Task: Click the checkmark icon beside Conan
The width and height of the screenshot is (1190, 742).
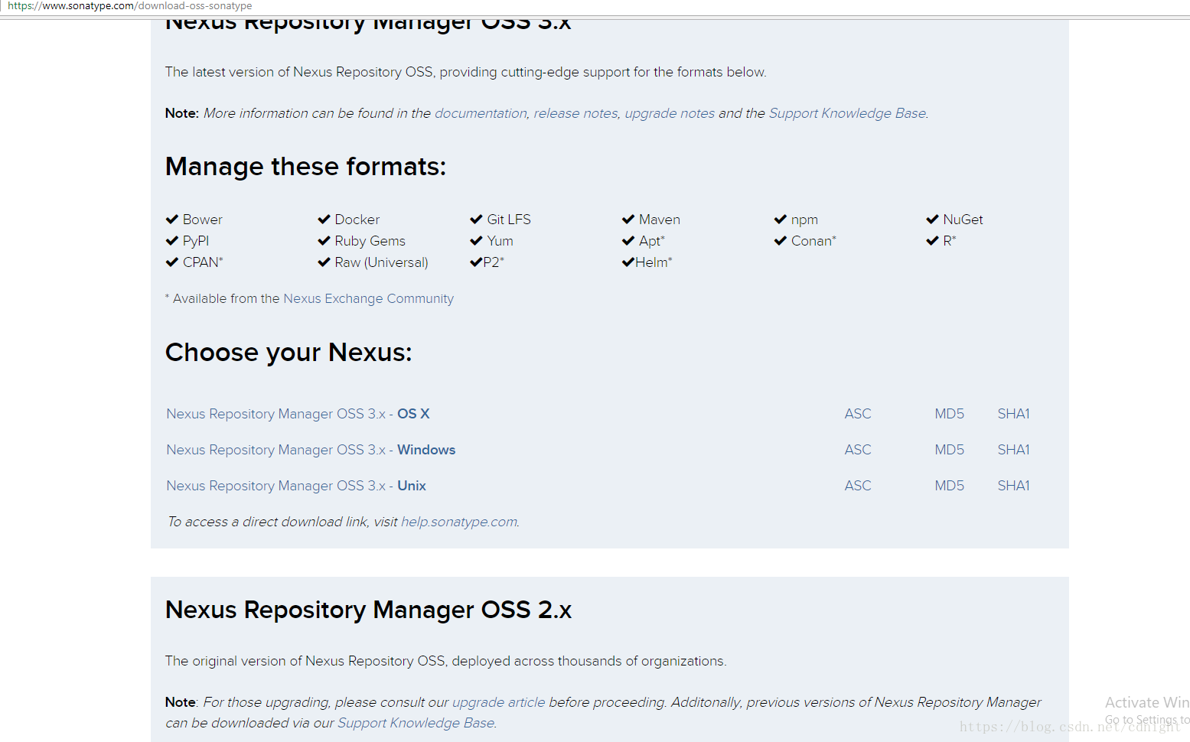Action: pos(781,241)
